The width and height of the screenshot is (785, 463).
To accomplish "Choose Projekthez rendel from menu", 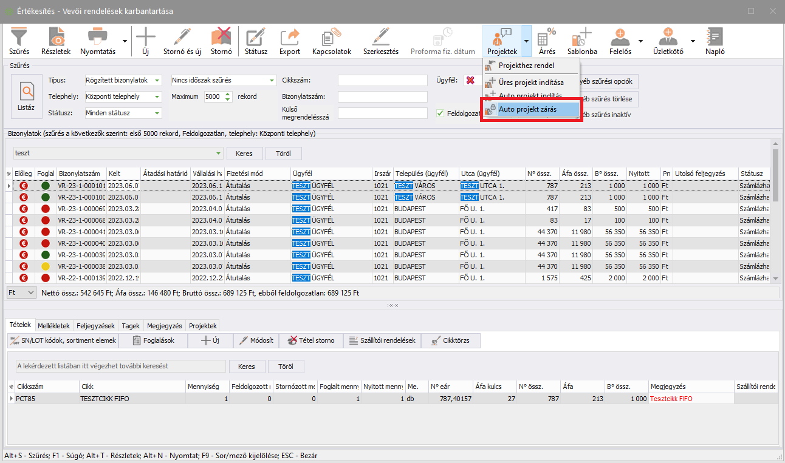I will pyautogui.click(x=526, y=66).
